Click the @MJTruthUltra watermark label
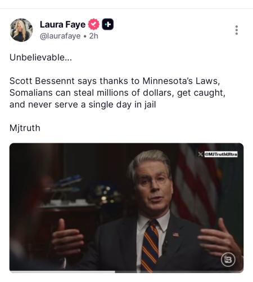This screenshot has width=253, height=282. (221, 154)
